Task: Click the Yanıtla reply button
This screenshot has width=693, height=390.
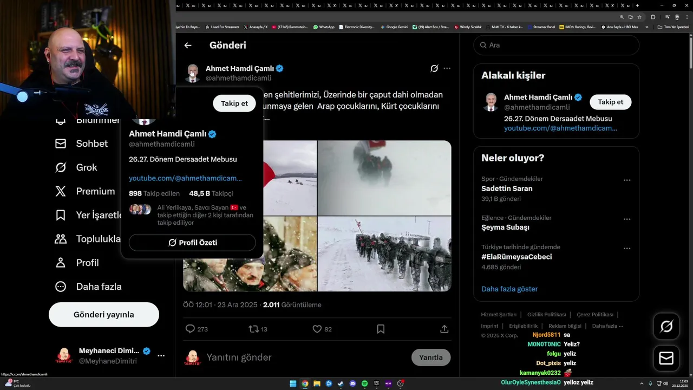Action: tap(431, 357)
